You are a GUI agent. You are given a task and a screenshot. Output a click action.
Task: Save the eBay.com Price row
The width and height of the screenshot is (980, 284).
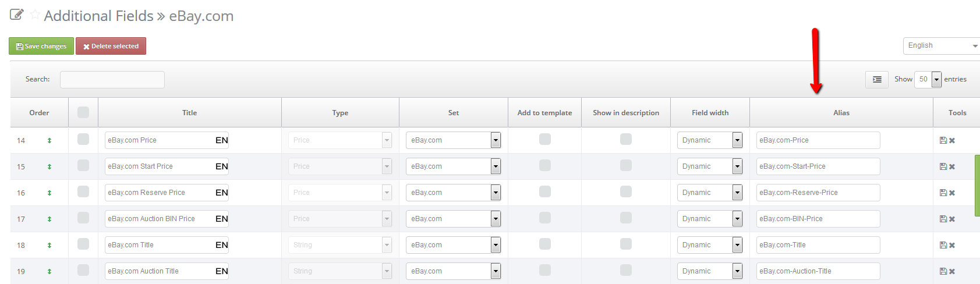click(x=943, y=140)
